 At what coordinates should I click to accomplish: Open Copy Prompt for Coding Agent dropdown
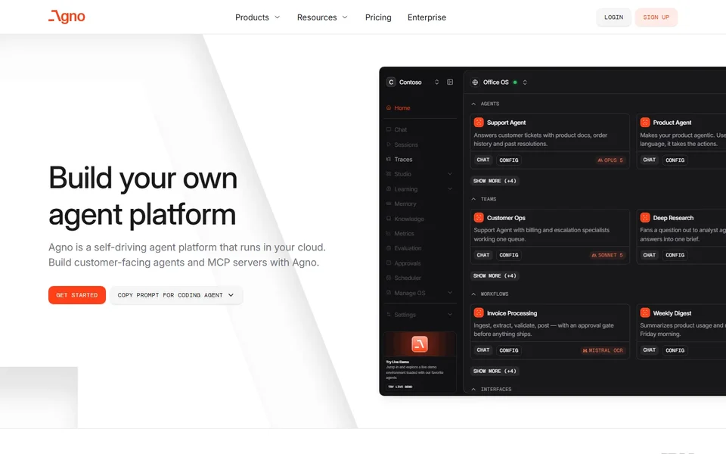pyautogui.click(x=176, y=295)
